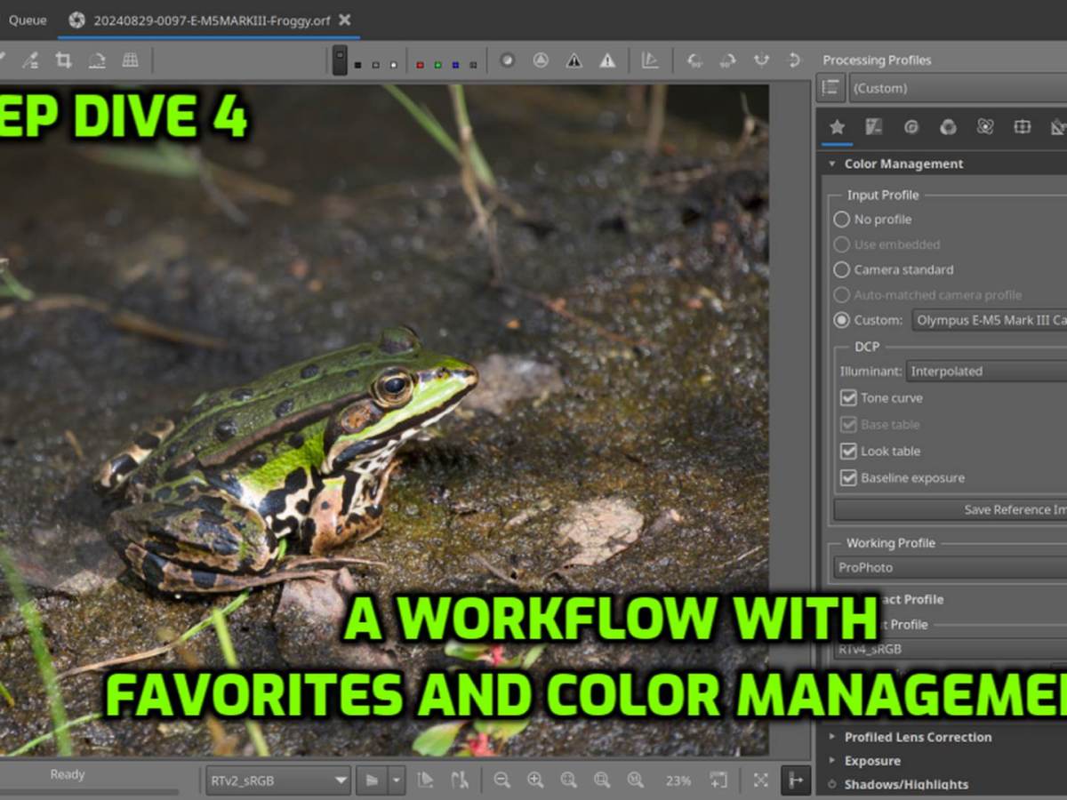Set preview background to white
The image size is (1067, 800).
[x=393, y=64]
